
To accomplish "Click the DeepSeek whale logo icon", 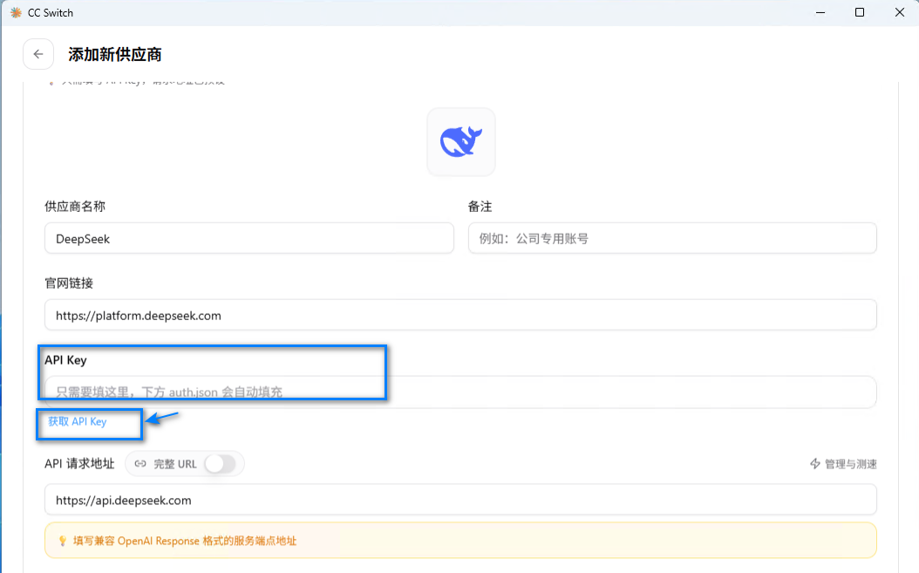I will coord(461,141).
